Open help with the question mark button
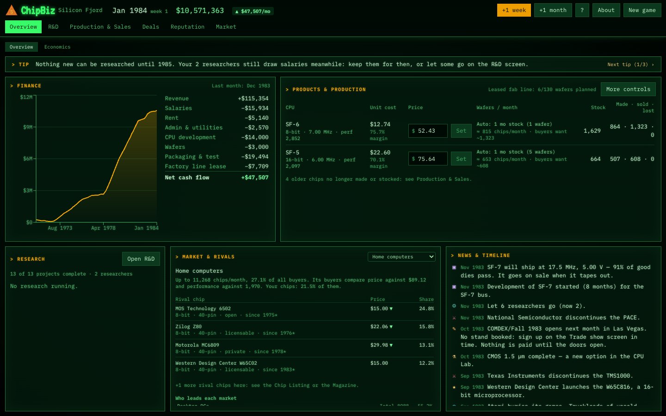 pyautogui.click(x=582, y=10)
